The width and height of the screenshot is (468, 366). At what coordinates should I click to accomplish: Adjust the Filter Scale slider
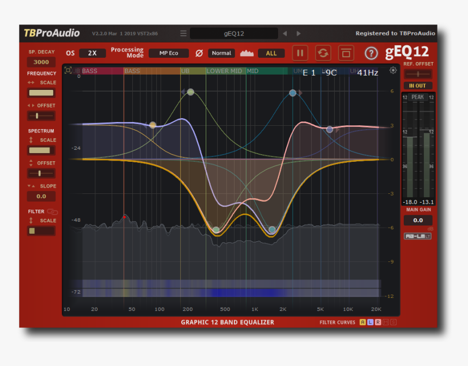tap(41, 231)
